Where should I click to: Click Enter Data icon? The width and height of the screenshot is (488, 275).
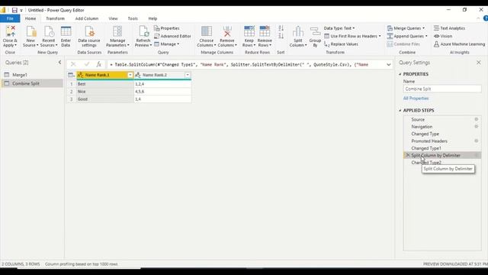pyautogui.click(x=66, y=31)
